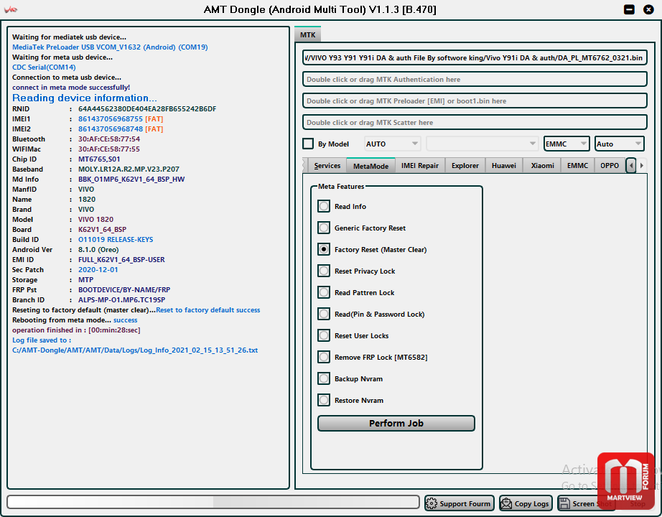The image size is (662, 517).
Task: Choose Remove FRP Lock [MT6582] option
Action: coord(324,357)
